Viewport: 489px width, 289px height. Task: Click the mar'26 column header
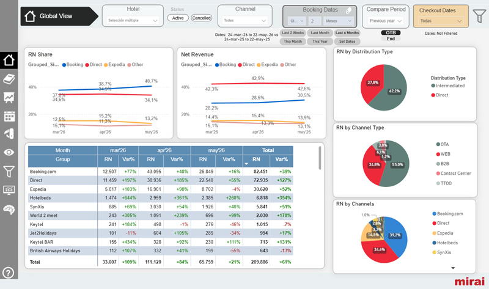click(x=118, y=150)
